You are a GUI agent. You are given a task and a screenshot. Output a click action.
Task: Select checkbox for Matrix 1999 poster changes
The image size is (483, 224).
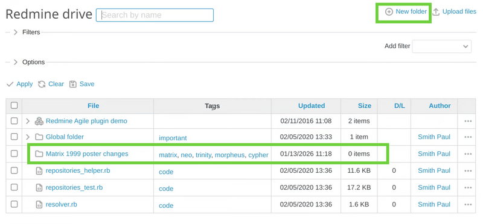coord(14,154)
